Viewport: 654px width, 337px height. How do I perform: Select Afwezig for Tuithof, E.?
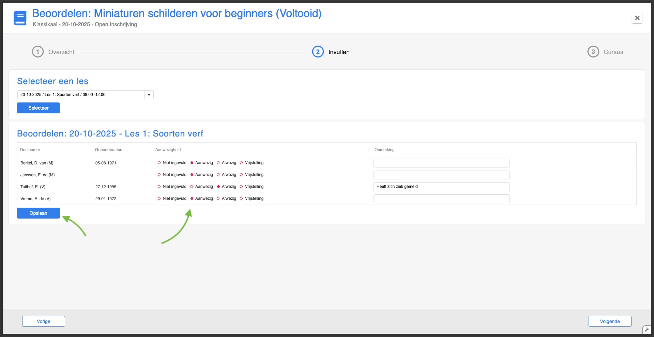[x=218, y=187]
